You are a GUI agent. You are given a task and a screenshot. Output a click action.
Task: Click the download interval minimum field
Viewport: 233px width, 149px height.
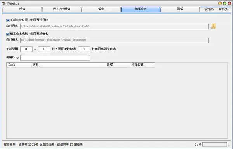(x=26, y=49)
